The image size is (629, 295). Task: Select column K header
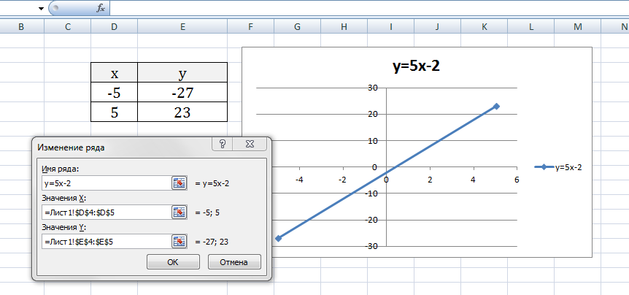tap(485, 27)
